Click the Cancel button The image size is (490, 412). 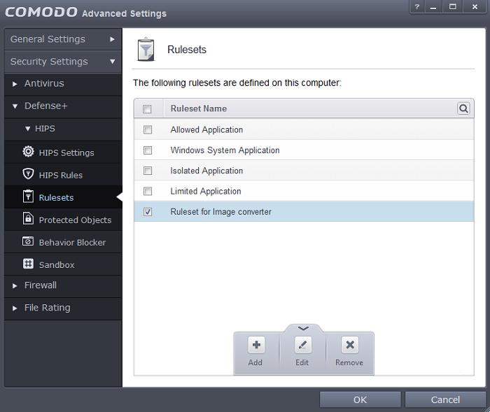tap(445, 400)
